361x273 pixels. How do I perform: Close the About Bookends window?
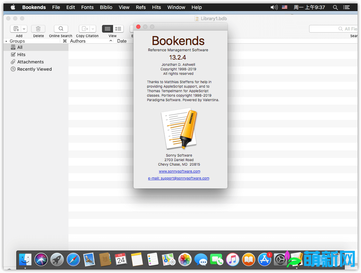click(138, 27)
